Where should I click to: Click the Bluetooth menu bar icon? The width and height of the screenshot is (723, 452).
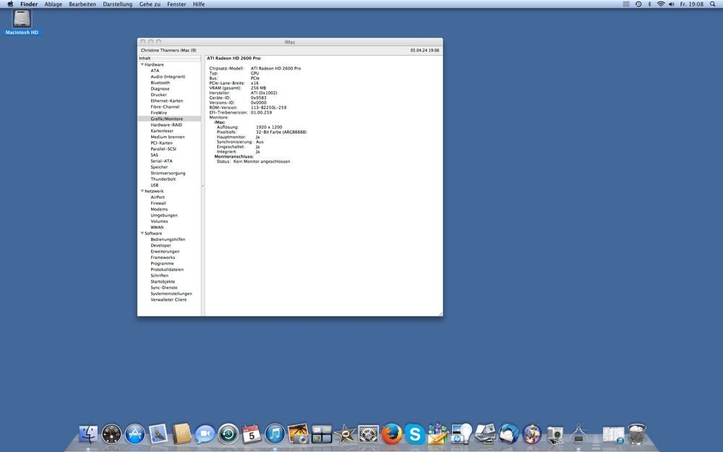pyautogui.click(x=649, y=4)
